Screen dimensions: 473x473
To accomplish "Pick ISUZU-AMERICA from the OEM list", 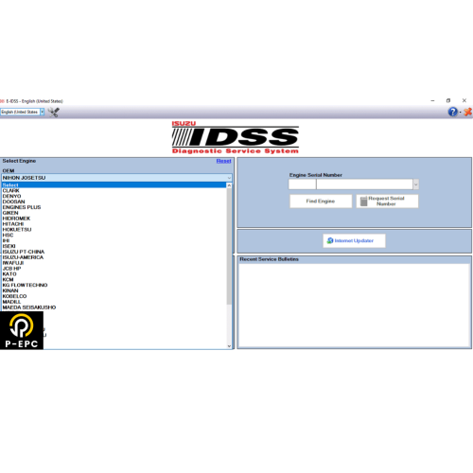I will pos(23,257).
